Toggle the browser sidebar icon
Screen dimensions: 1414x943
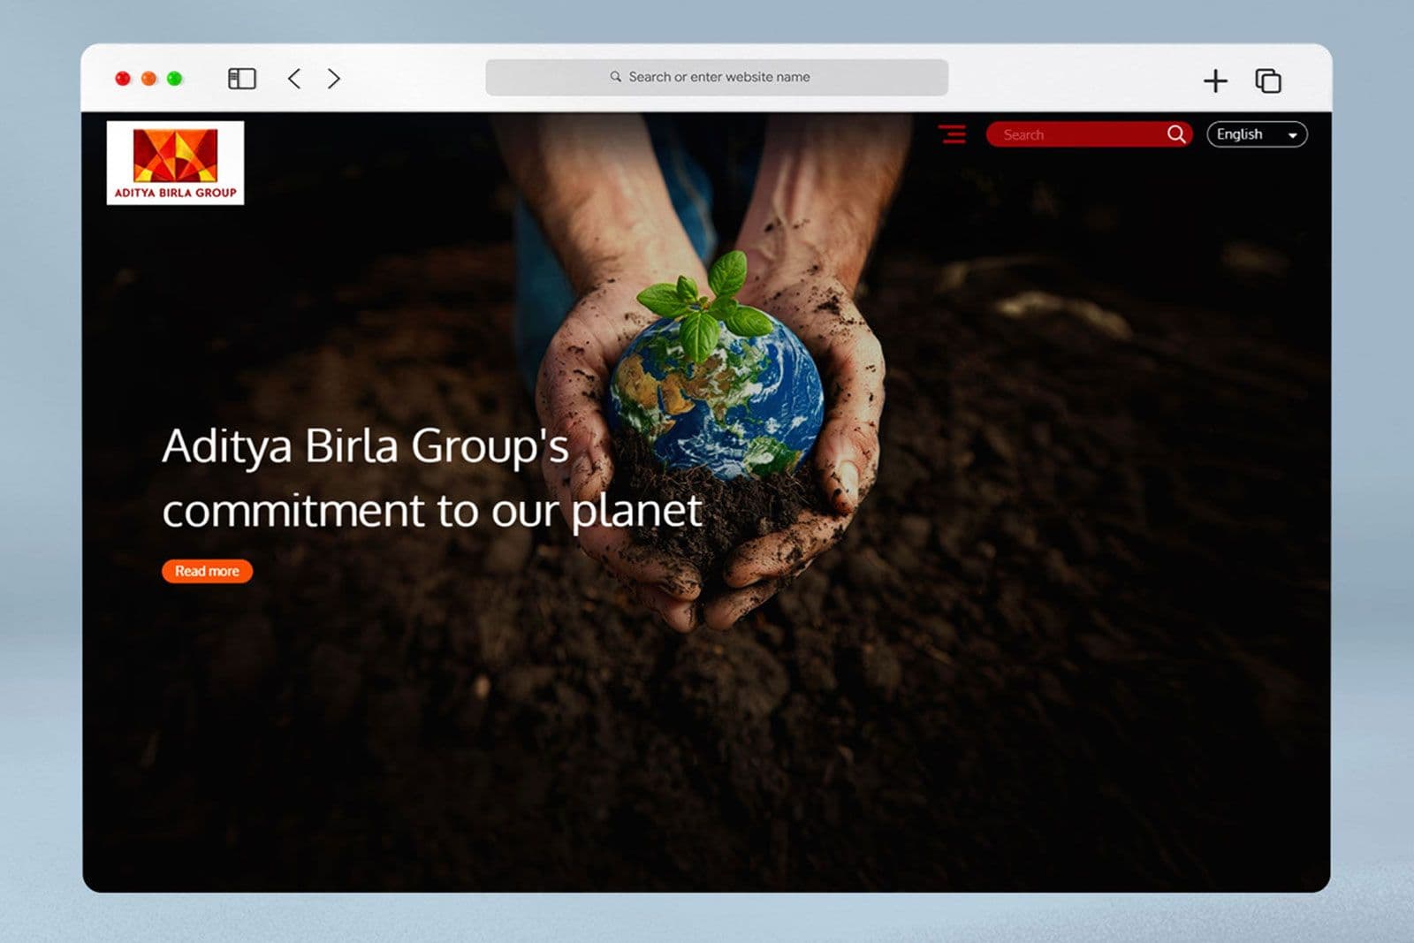[242, 79]
